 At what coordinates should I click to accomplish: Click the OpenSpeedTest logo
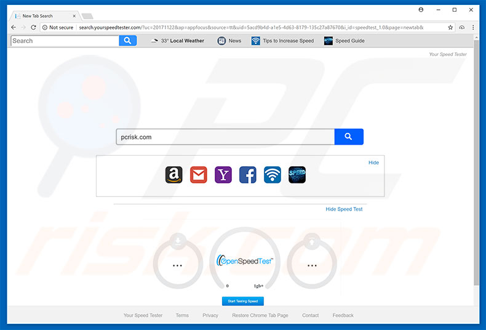(x=245, y=260)
